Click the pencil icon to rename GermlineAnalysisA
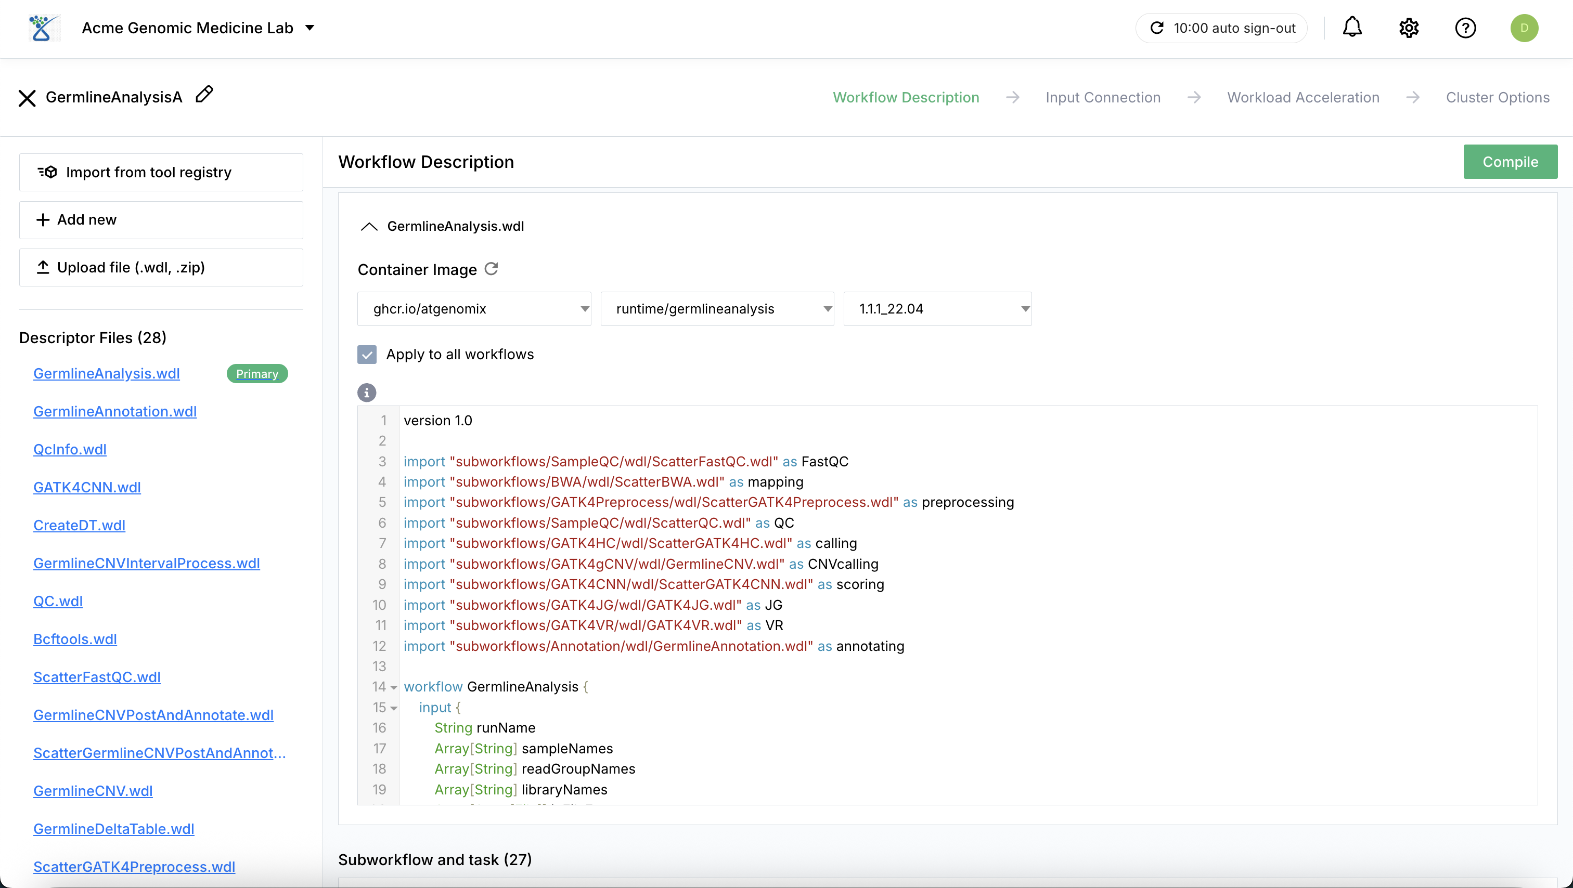Viewport: 1573px width, 888px height. coord(204,95)
